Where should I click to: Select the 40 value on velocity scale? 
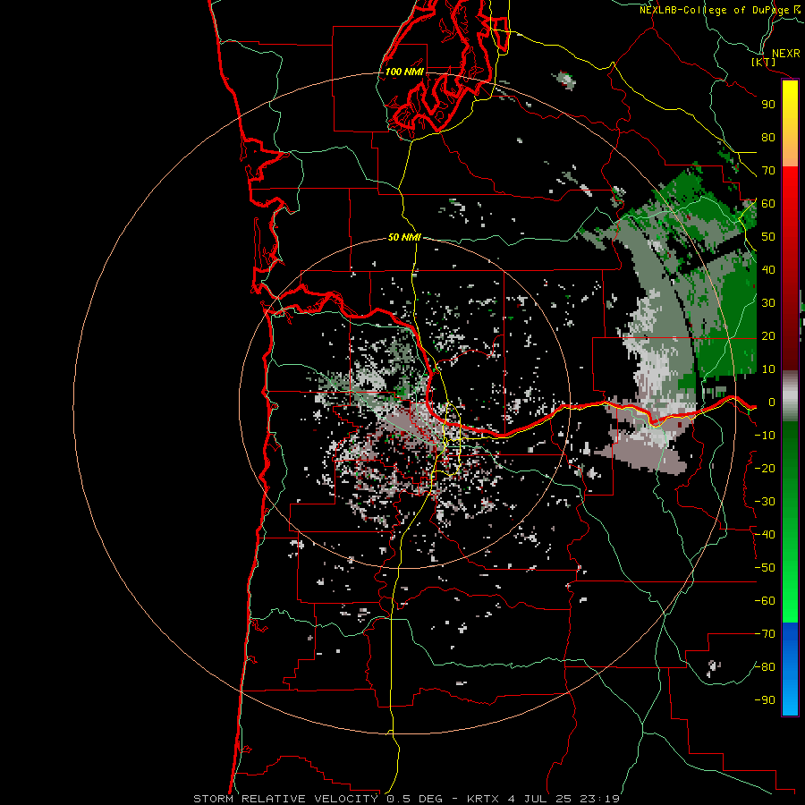(x=768, y=270)
